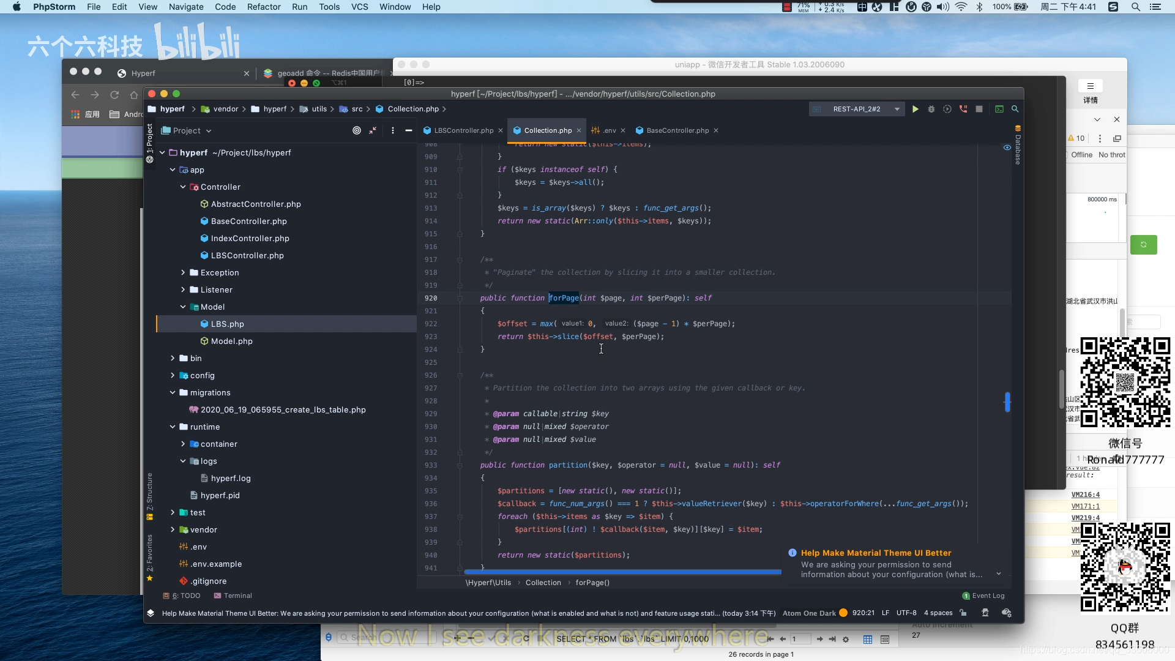Open the Refactor menu
1175x661 pixels.
[264, 7]
